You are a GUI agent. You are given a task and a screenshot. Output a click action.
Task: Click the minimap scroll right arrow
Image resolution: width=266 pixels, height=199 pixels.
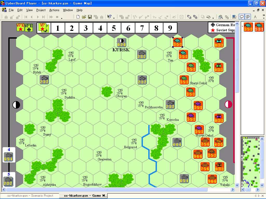pos(257,189)
